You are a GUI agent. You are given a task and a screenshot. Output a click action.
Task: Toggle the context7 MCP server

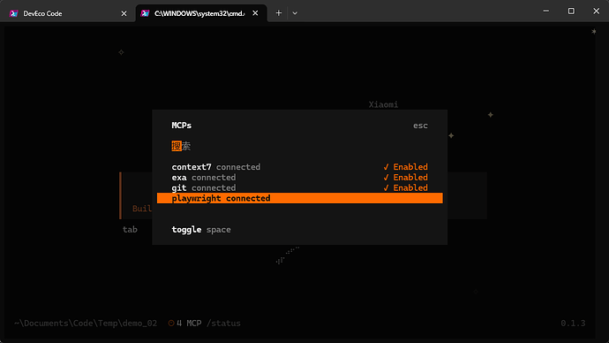[299, 167]
